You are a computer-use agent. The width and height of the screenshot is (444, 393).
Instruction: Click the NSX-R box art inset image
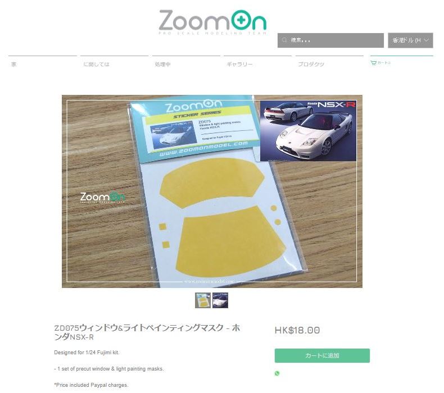308,131
